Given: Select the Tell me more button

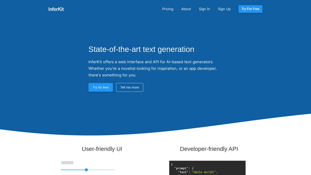Looking at the screenshot, I should (130, 87).
